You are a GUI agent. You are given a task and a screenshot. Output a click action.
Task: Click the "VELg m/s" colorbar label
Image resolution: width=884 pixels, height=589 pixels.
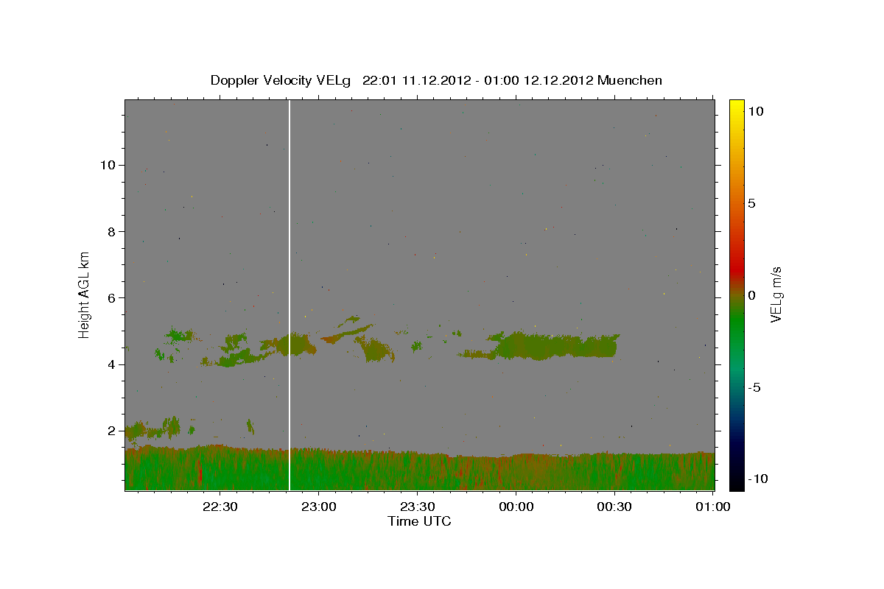[x=776, y=294]
